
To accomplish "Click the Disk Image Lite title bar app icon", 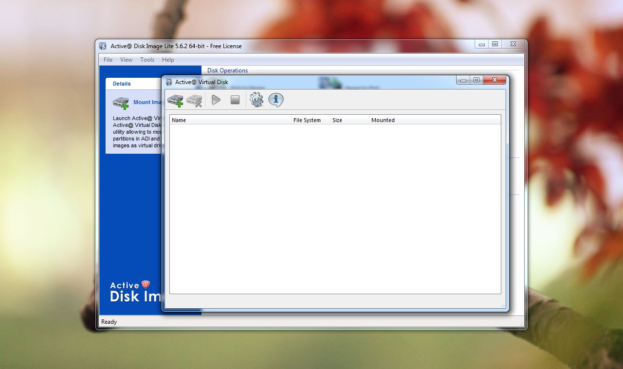I will (x=103, y=46).
